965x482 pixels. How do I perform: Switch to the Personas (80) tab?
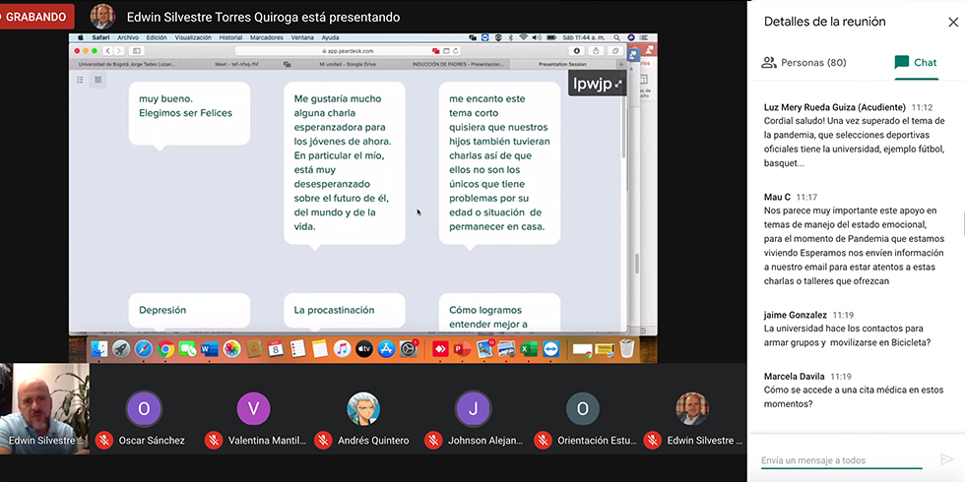(804, 62)
